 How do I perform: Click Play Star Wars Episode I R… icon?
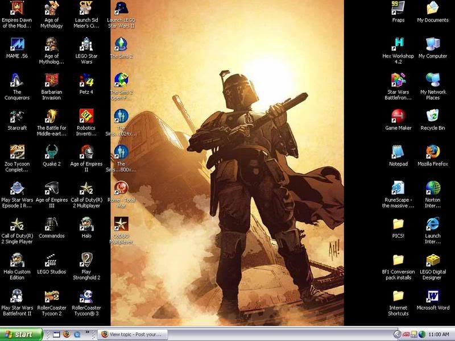[x=17, y=194]
